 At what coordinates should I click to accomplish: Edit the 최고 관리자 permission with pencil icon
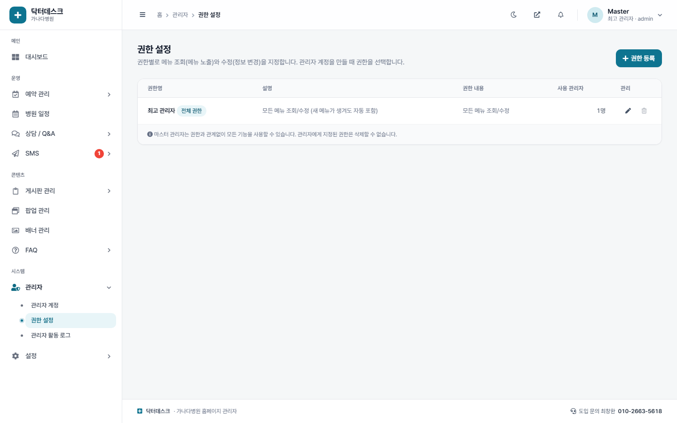[628, 111]
